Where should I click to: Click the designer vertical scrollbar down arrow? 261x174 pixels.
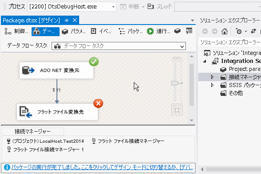(x=192, y=120)
